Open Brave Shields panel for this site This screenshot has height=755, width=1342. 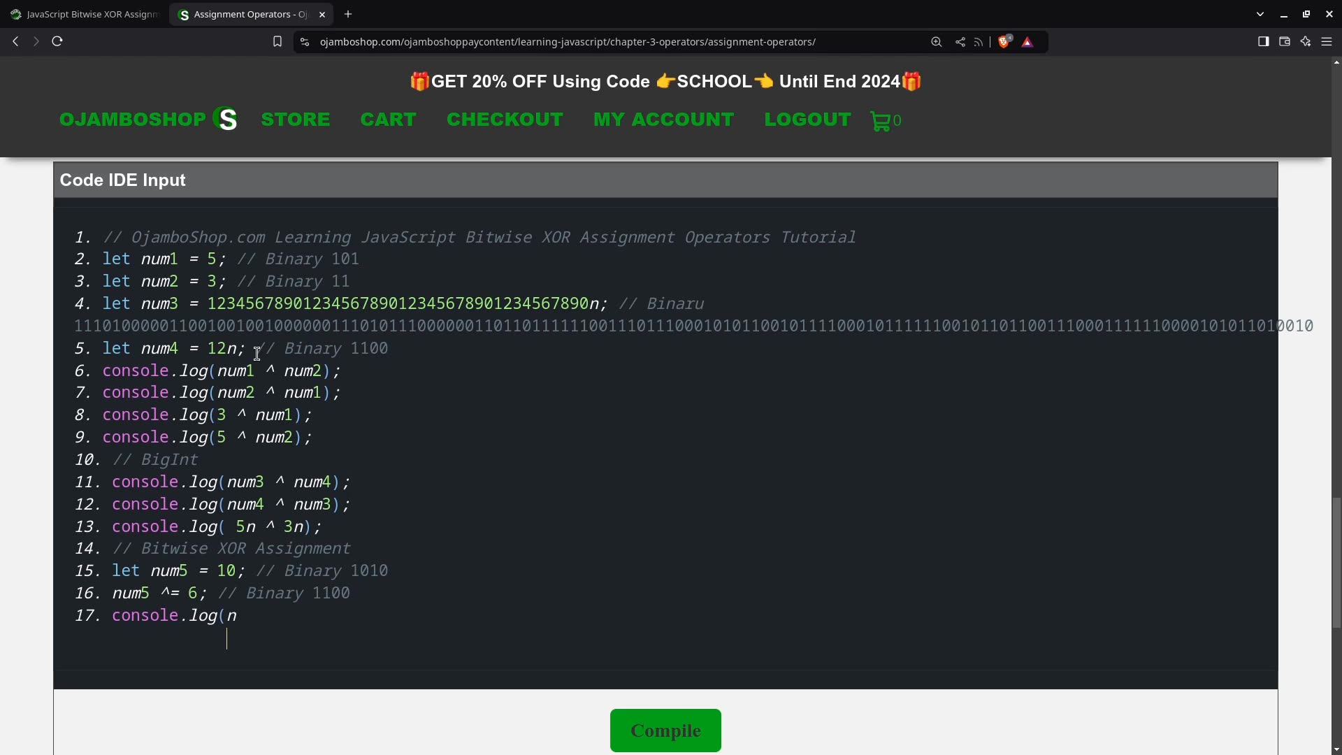[x=1004, y=41]
